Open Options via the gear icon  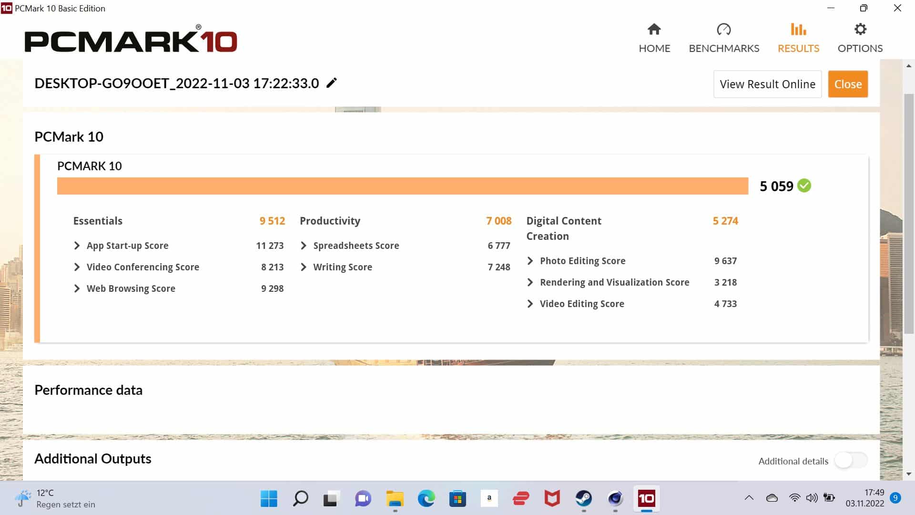point(860,30)
